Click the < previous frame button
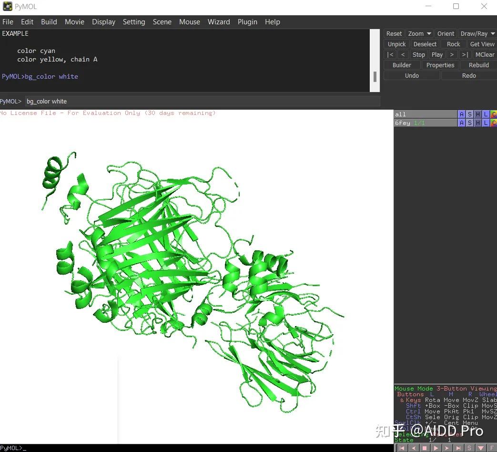Screen dimensions: 497x452 tap(403, 54)
